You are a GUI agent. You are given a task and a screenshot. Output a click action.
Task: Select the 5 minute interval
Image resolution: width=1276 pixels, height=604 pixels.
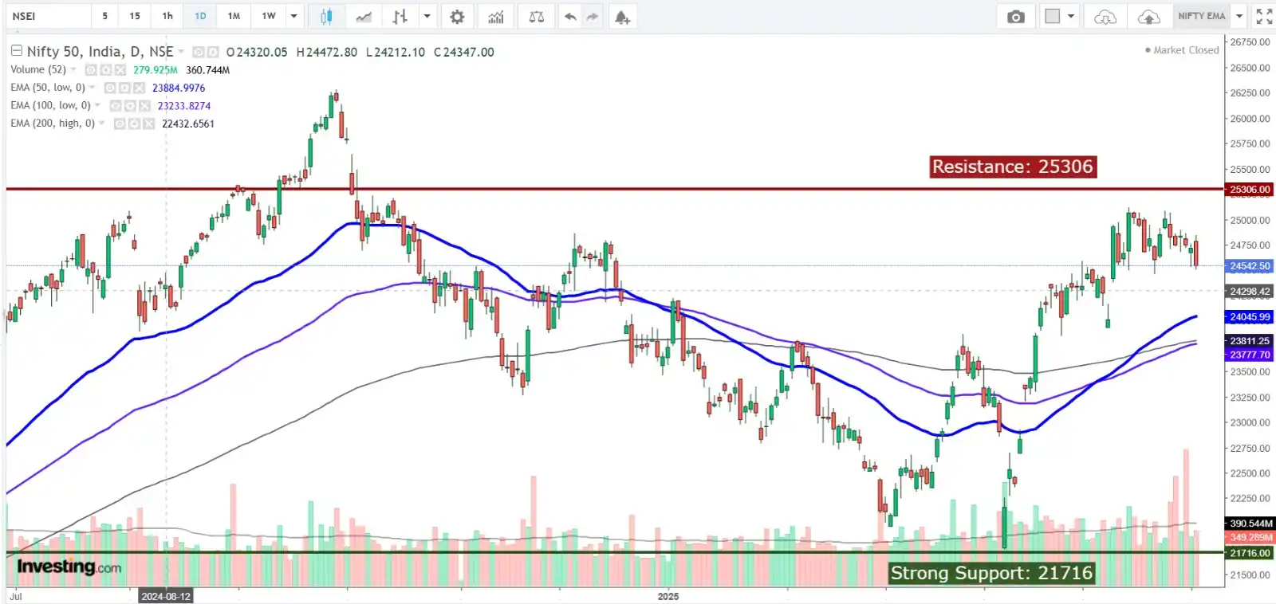(x=104, y=16)
